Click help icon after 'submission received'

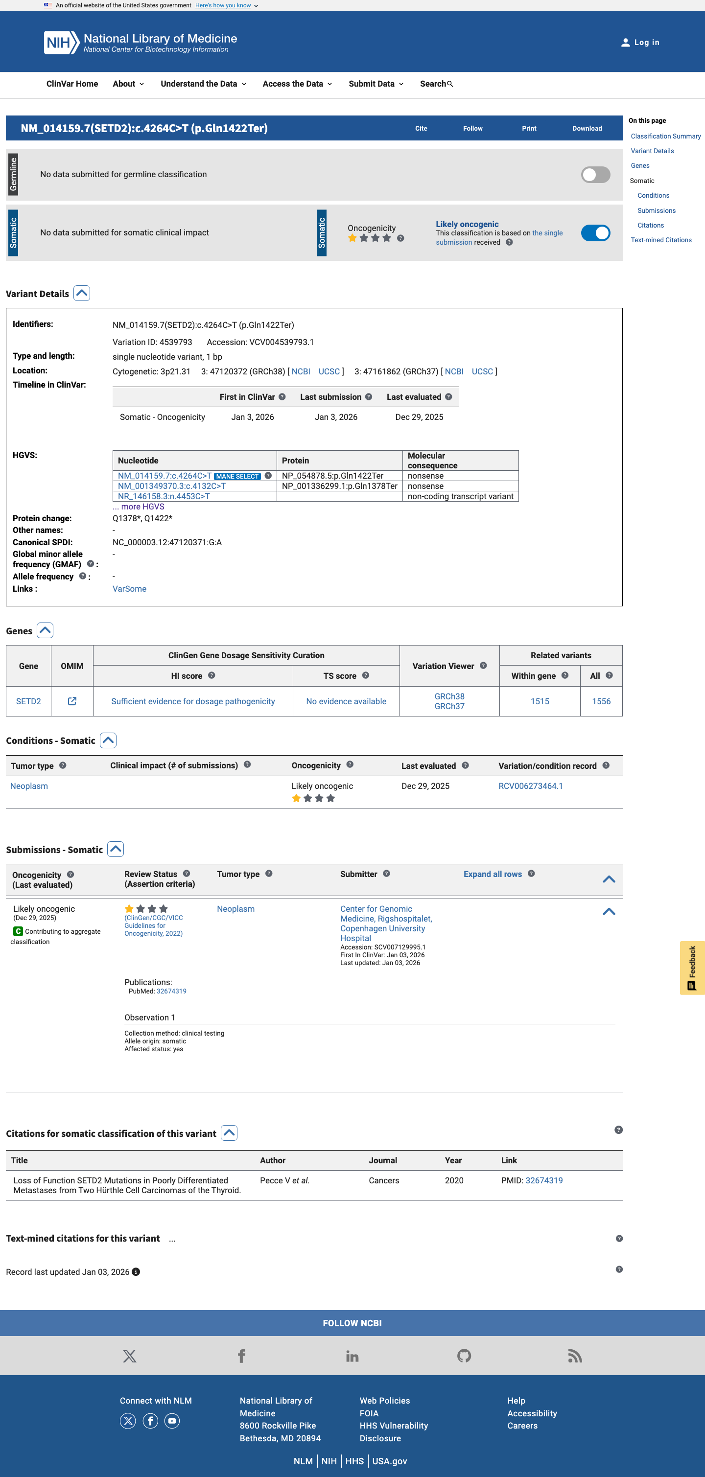[x=509, y=243]
